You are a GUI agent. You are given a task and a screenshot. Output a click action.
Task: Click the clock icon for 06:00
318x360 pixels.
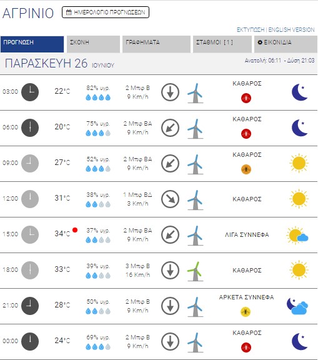click(x=30, y=127)
